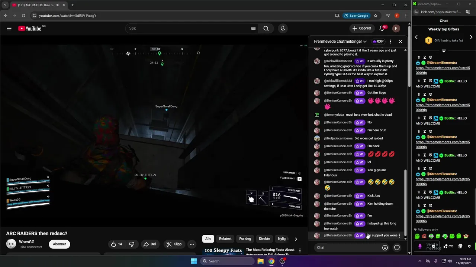476x267 pixels.
Task: Open Chrome media controls icon
Action: point(388,16)
